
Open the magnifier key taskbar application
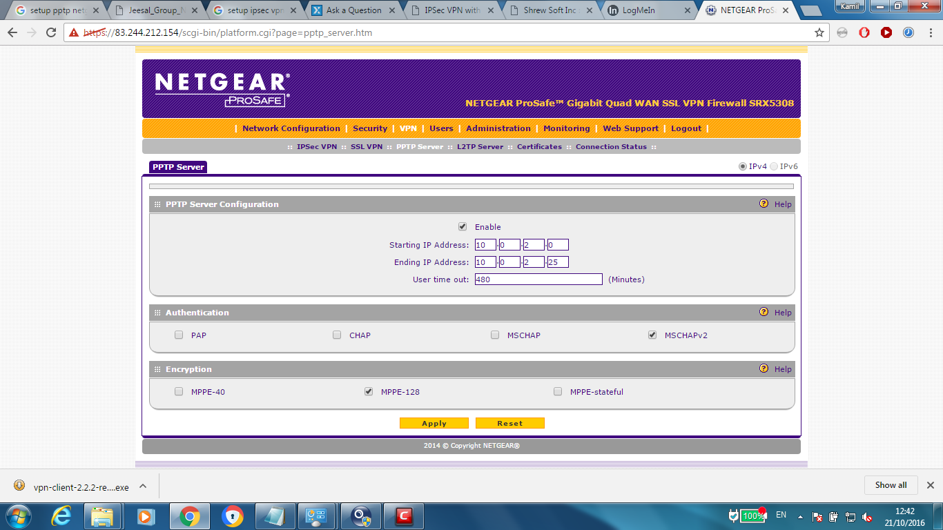pos(360,516)
